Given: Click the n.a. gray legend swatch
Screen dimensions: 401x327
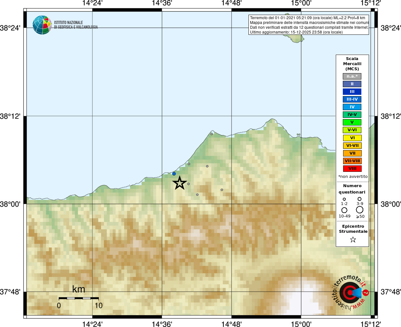Looking at the screenshot, I should 352,76.
